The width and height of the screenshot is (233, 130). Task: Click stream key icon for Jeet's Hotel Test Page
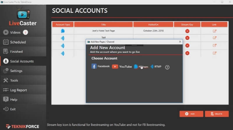point(187,31)
